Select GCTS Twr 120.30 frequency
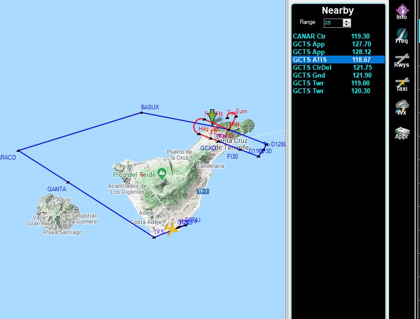Screen dimensions: 420x319 pyautogui.click(x=338, y=91)
